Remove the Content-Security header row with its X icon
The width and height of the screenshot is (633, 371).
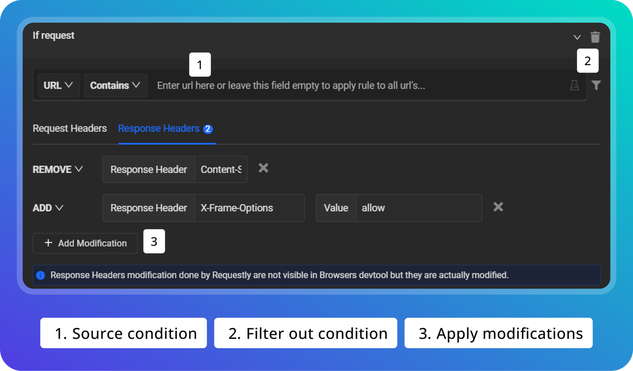click(x=263, y=168)
